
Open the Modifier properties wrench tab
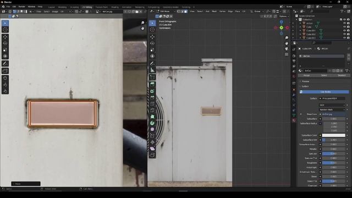tap(294, 95)
